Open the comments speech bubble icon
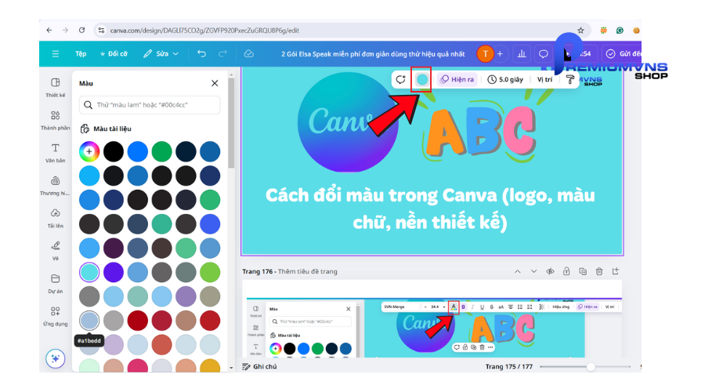This screenshot has width=705, height=392. tap(543, 53)
